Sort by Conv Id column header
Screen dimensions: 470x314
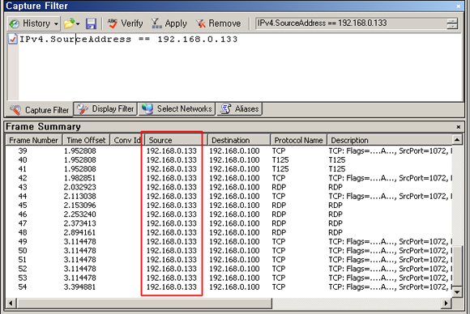[x=127, y=140]
